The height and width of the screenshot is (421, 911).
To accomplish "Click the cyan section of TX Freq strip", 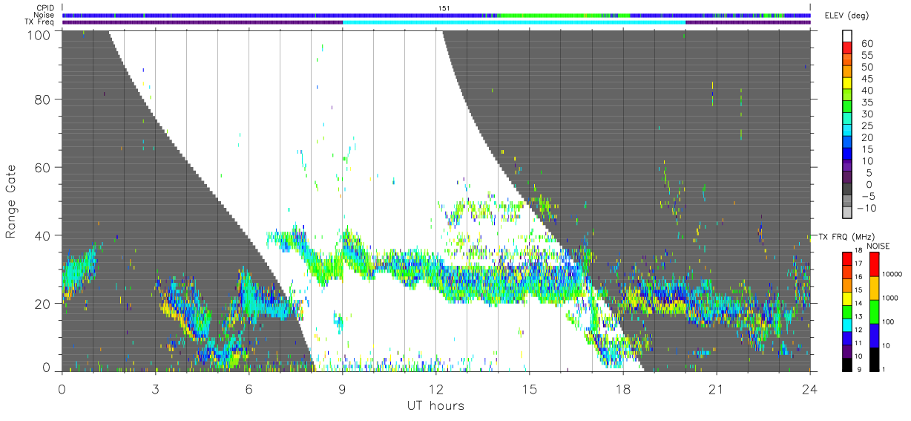I will click(x=514, y=22).
